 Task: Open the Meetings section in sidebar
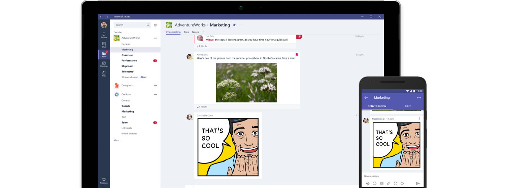[x=104, y=64]
